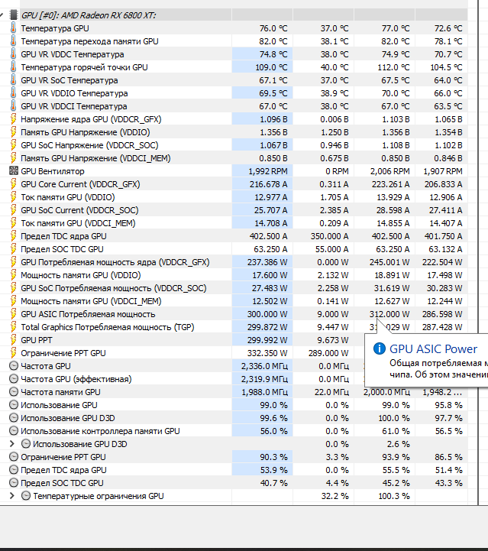This screenshot has width=488, height=551.
Task: Click the clock icon of Частота памяти GPU
Action: coord(13,392)
